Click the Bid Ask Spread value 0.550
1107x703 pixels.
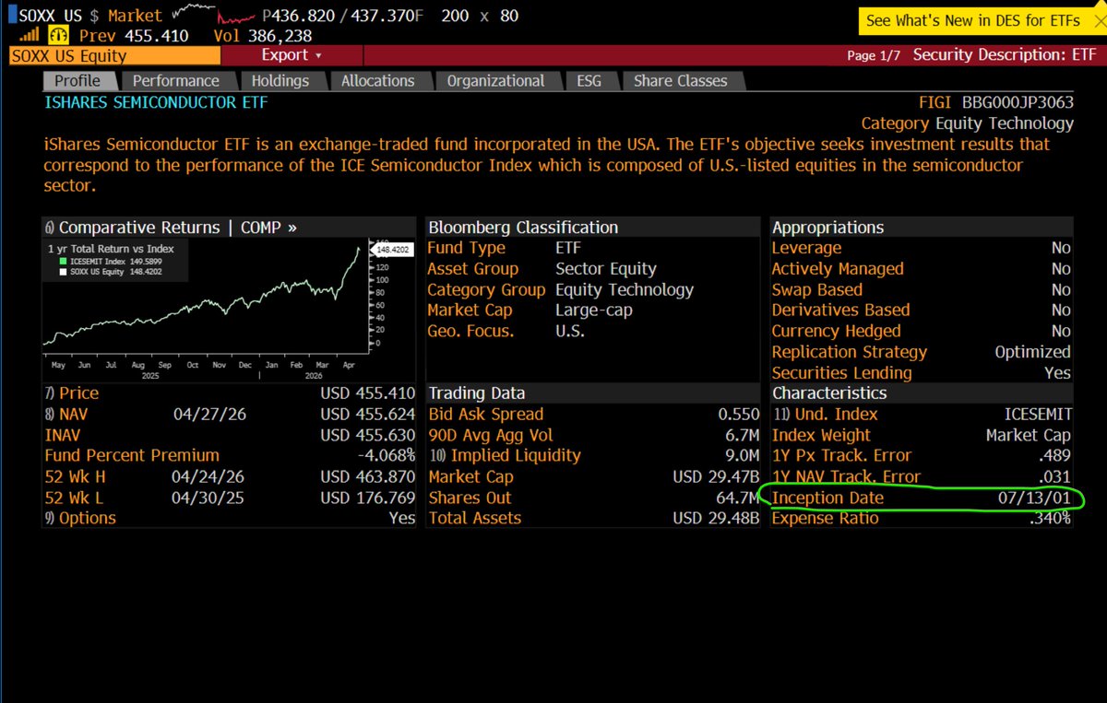click(739, 415)
